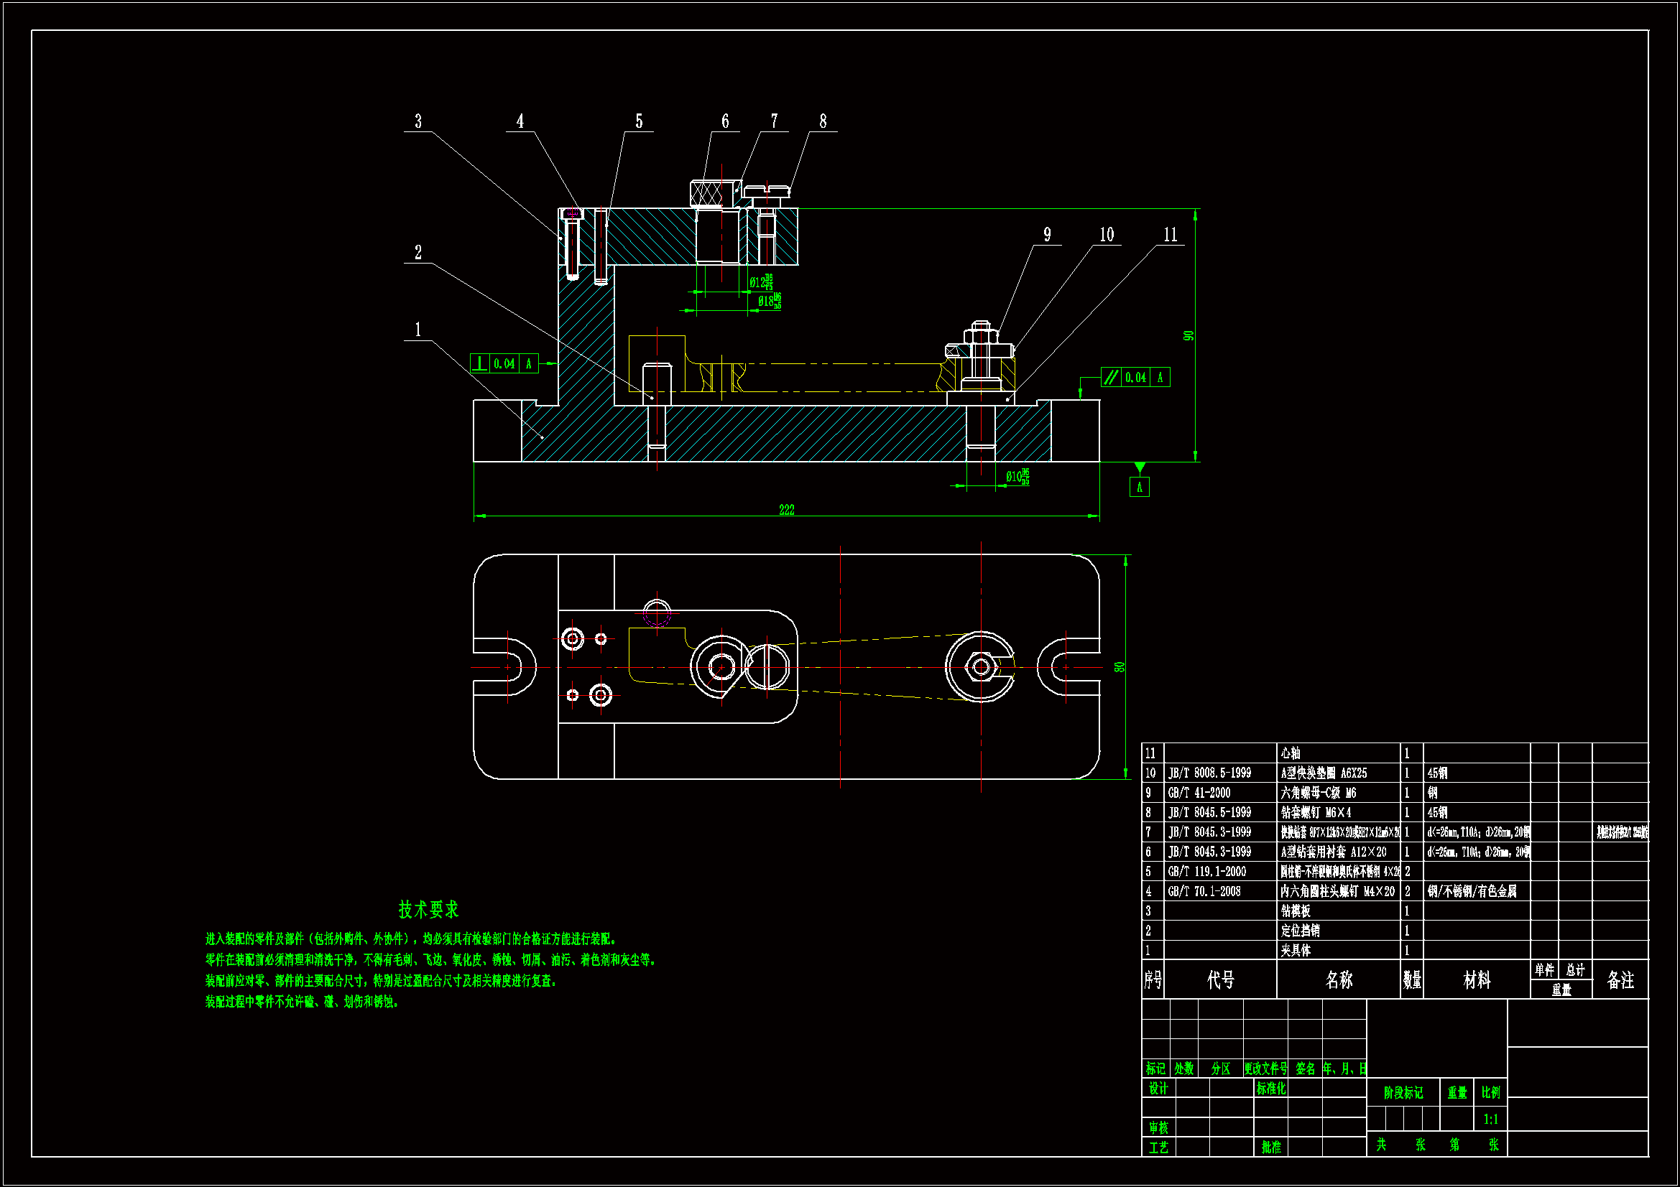Click the 80 width dimension text
The height and width of the screenshot is (1187, 1680).
(x=1119, y=667)
